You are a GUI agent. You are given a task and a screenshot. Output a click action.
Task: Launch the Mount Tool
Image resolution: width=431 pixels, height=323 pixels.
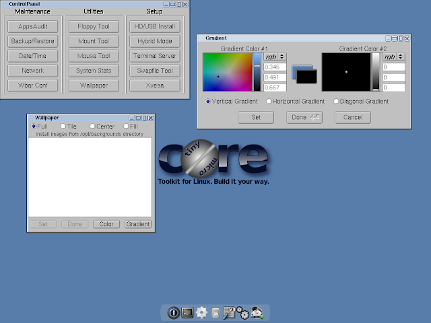point(94,41)
